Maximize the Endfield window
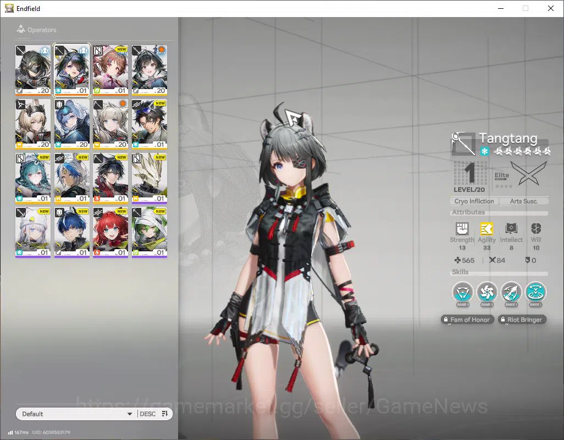The height and width of the screenshot is (440, 564). pos(525,8)
